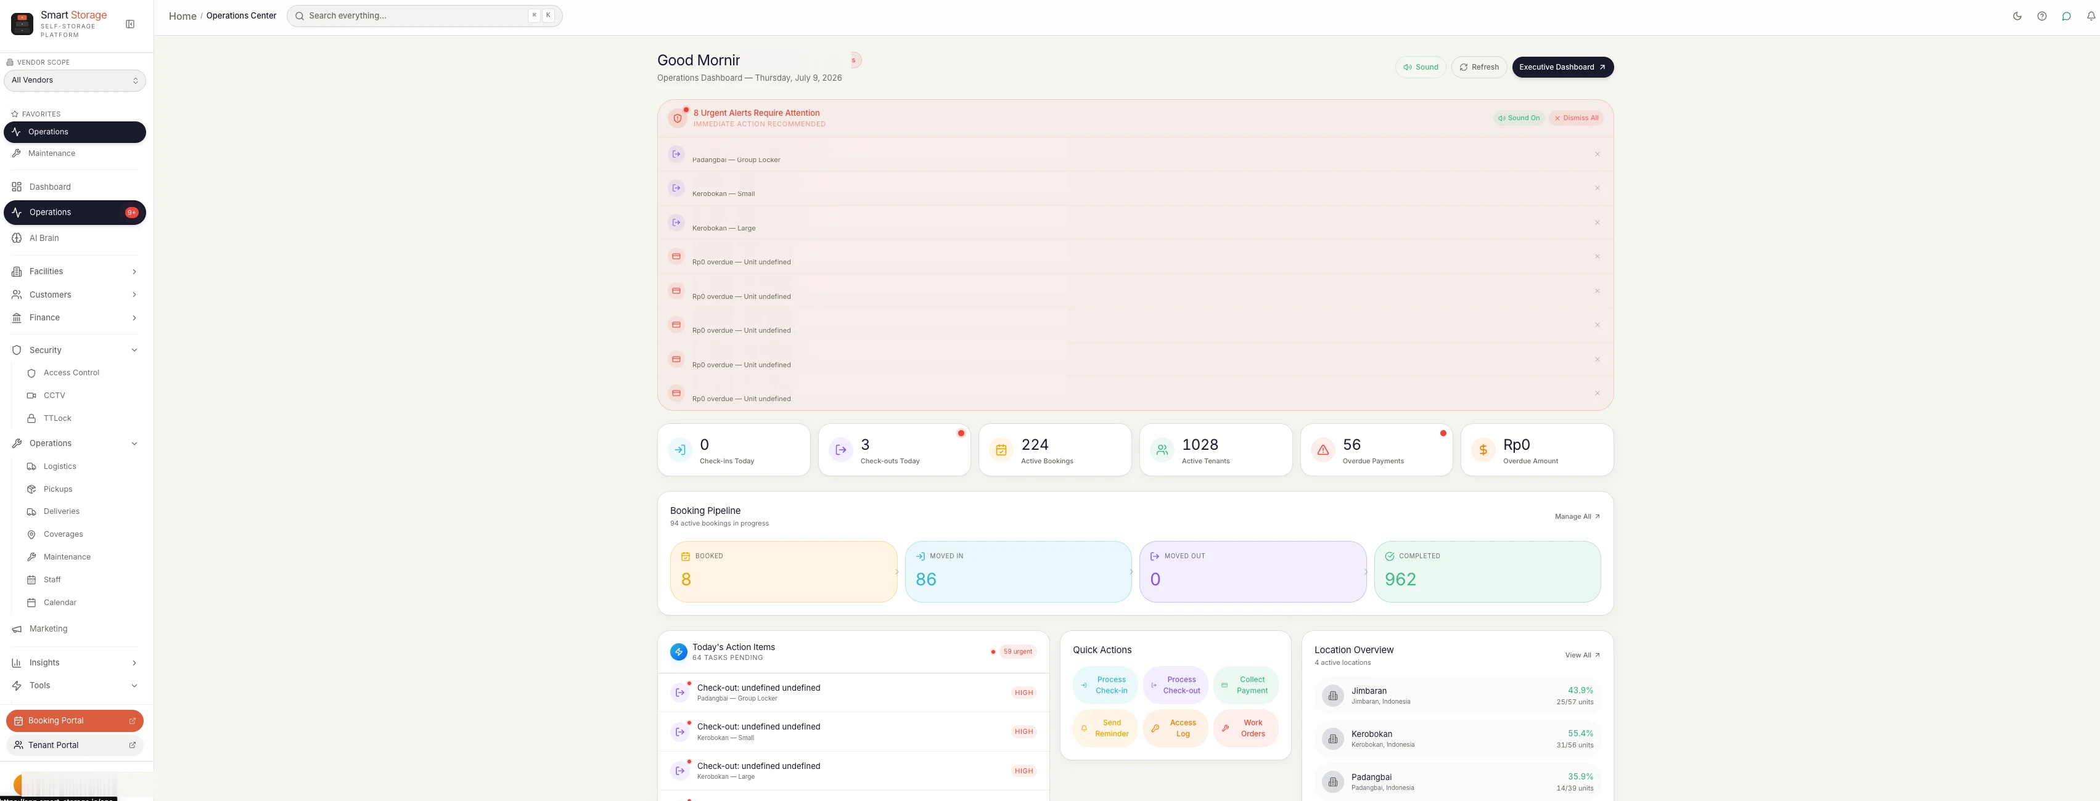This screenshot has width=2100, height=801.
Task: Collapse the Security sidebar section
Action: pos(75,351)
